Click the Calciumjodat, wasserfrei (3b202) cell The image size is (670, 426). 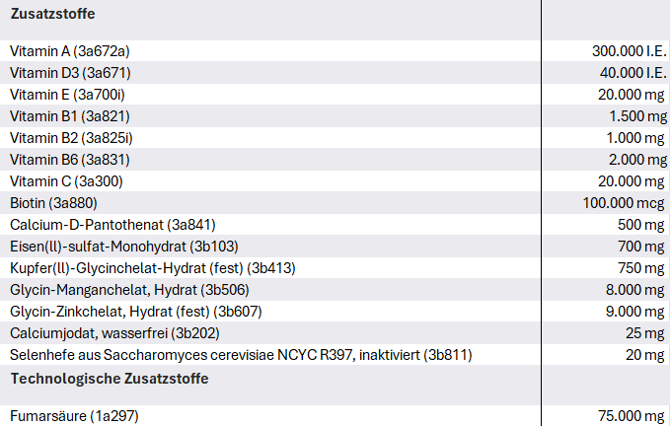coord(114,333)
